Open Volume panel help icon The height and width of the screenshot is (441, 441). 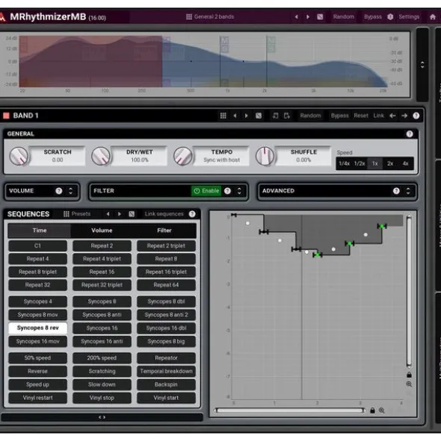click(x=58, y=191)
